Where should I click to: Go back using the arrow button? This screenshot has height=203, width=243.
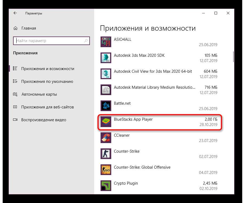pyautogui.click(x=15, y=13)
